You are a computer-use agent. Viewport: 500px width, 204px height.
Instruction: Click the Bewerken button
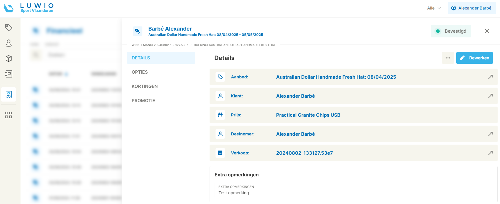474,58
